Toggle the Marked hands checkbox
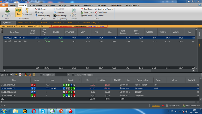Screen dimensions: 202x114 (41, 75)
